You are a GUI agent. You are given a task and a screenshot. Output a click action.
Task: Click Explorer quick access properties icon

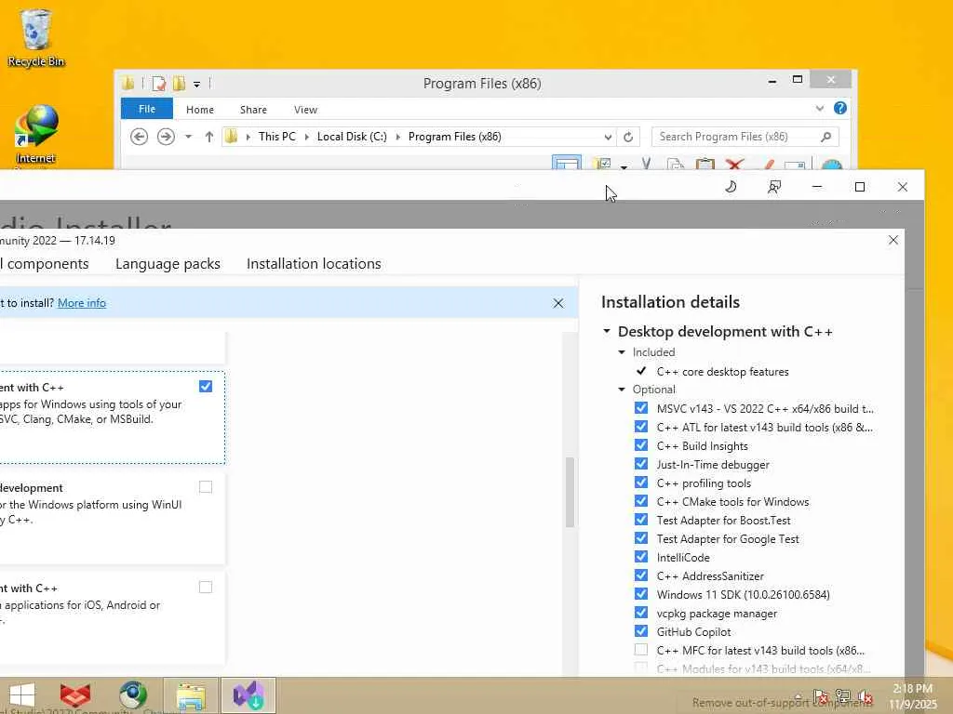158,84
